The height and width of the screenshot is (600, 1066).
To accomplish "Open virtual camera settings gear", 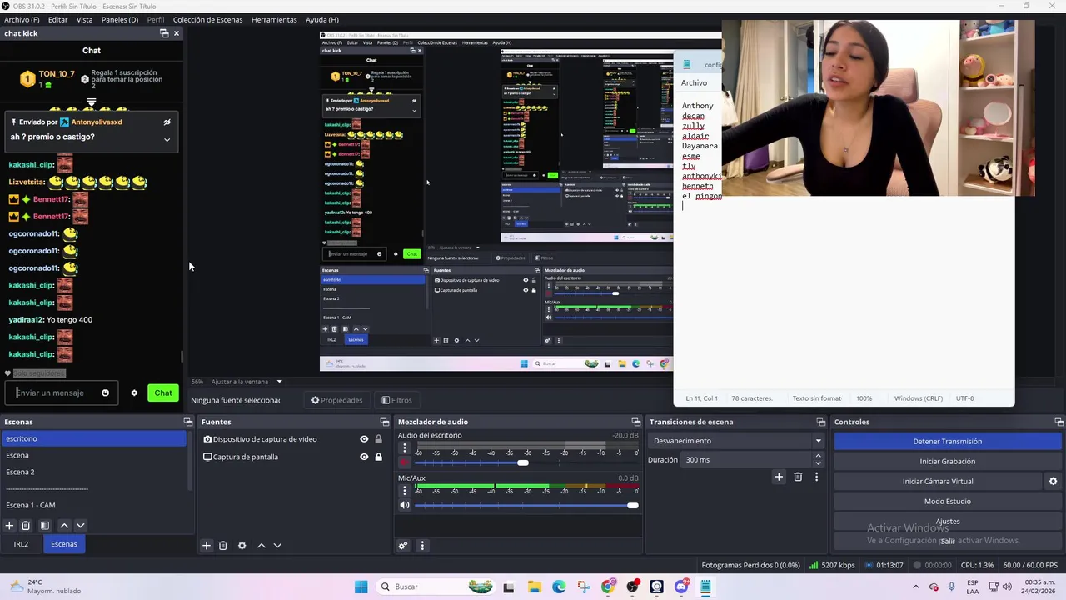I will 1053,482.
